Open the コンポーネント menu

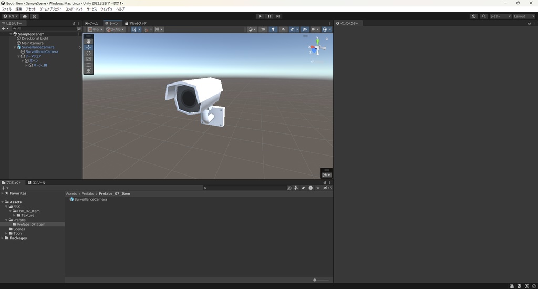coord(74,9)
